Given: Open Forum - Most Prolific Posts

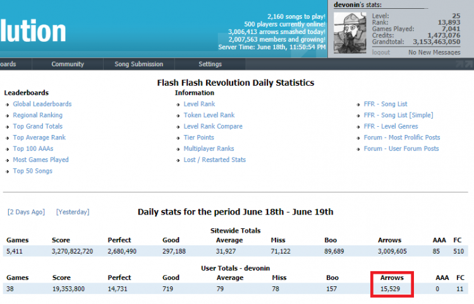Looking at the screenshot, I should pyautogui.click(x=402, y=137).
